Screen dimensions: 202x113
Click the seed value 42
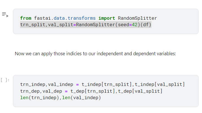tap(135, 25)
